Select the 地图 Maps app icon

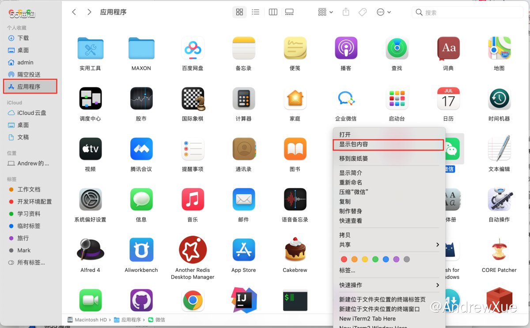[x=500, y=48]
